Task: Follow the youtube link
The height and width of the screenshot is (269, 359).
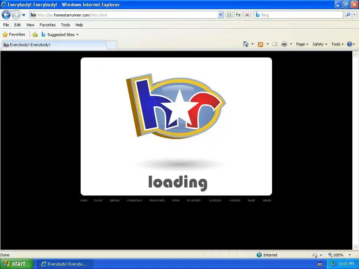Action: [215, 200]
